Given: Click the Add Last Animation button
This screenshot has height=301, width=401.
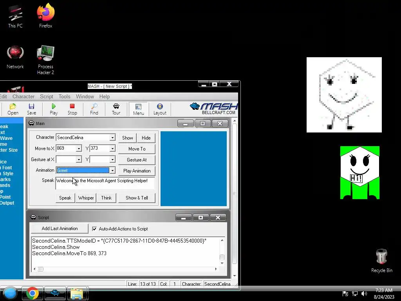Looking at the screenshot, I should [60, 228].
